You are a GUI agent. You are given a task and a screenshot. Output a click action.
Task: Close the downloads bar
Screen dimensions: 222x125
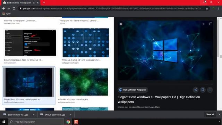click(219, 114)
